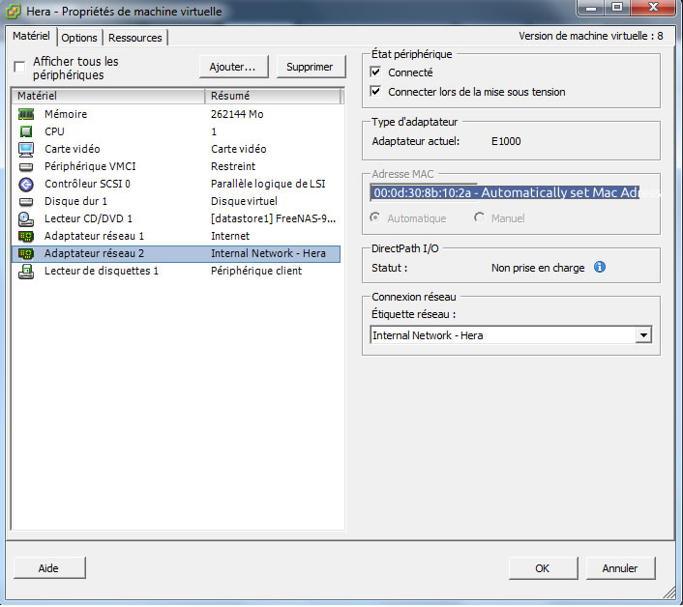This screenshot has height=607, width=683.
Task: Click the Annuler button
Action: 620,568
